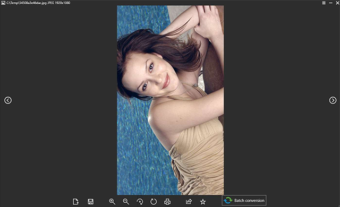Mark the photo as favorite with the star
340x207 pixels.
click(203, 202)
